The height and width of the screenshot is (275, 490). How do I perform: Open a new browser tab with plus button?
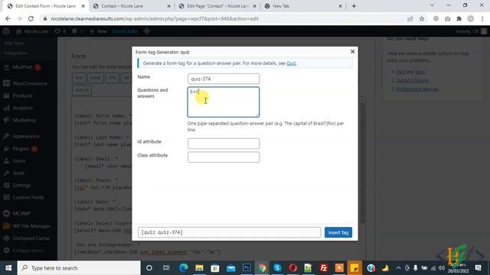tap(354, 6)
